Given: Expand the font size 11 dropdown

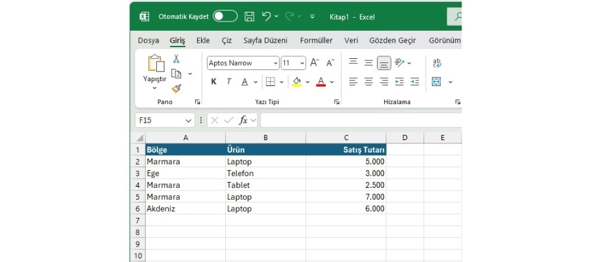Looking at the screenshot, I should coord(302,63).
